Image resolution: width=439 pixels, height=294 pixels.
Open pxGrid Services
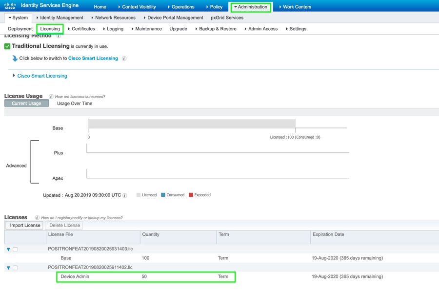[227, 18]
